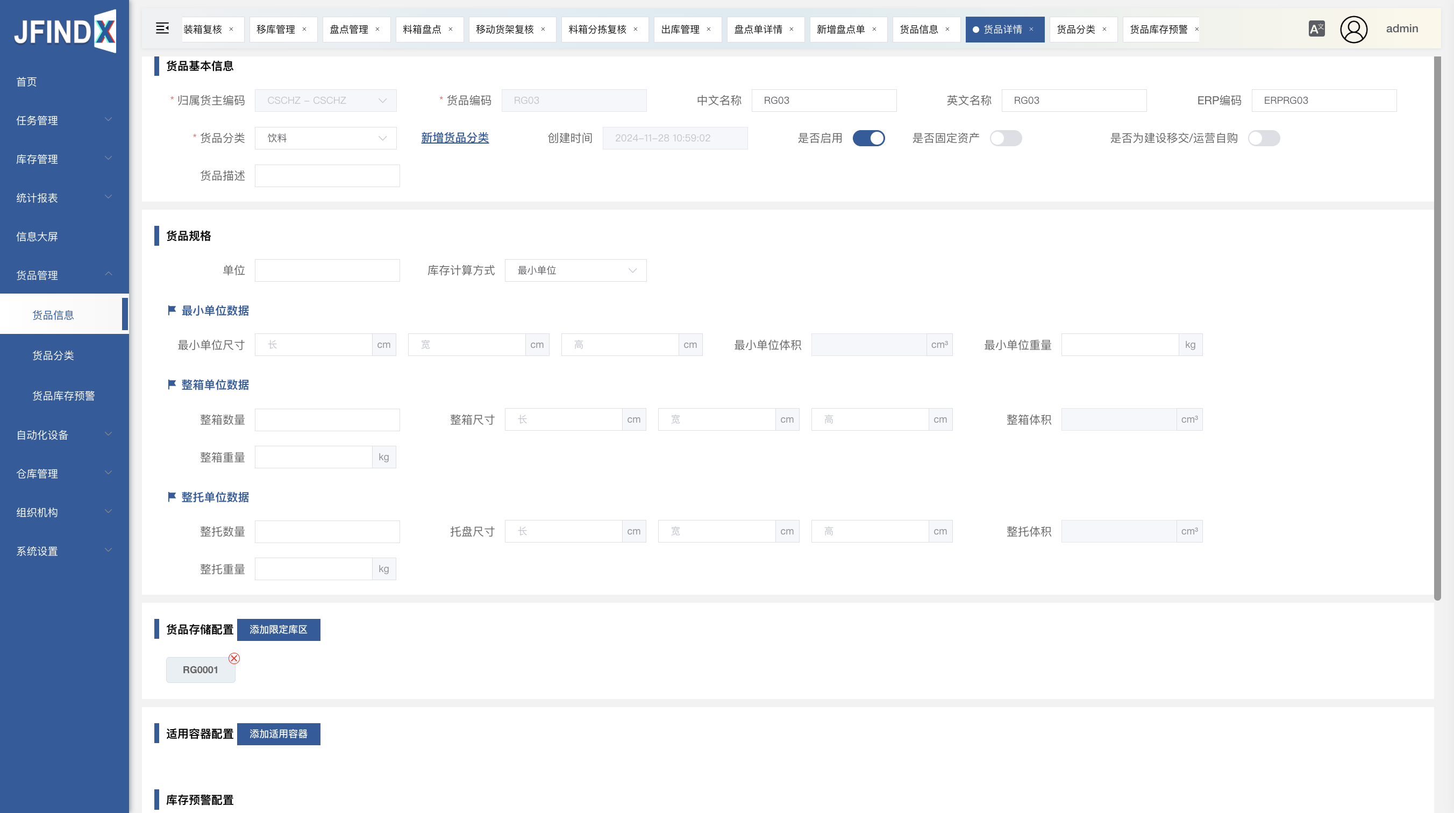Collapse the sidebar with the hamburger icon
The width and height of the screenshot is (1454, 813).
pos(162,28)
